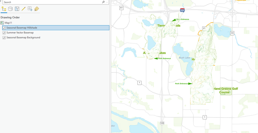Click the Bush Lake label
Viewport: 258px width, 133px height.
(184, 58)
